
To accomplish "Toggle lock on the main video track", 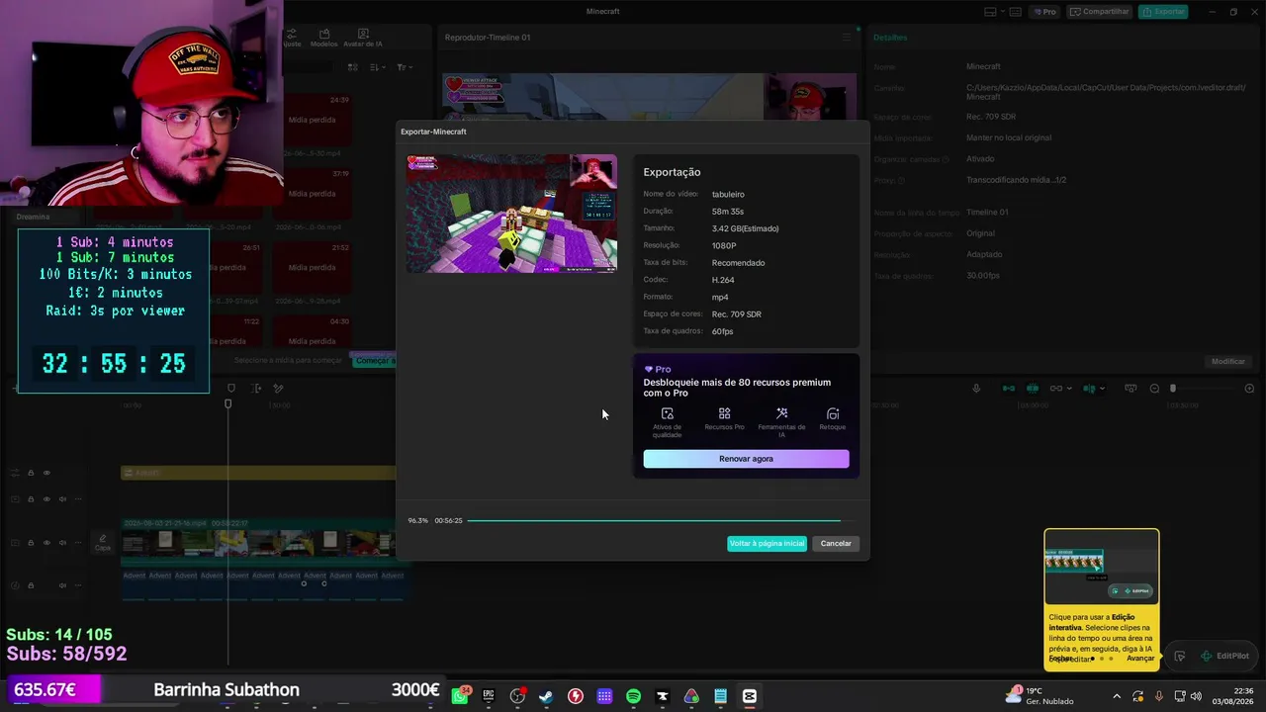I will 31,542.
